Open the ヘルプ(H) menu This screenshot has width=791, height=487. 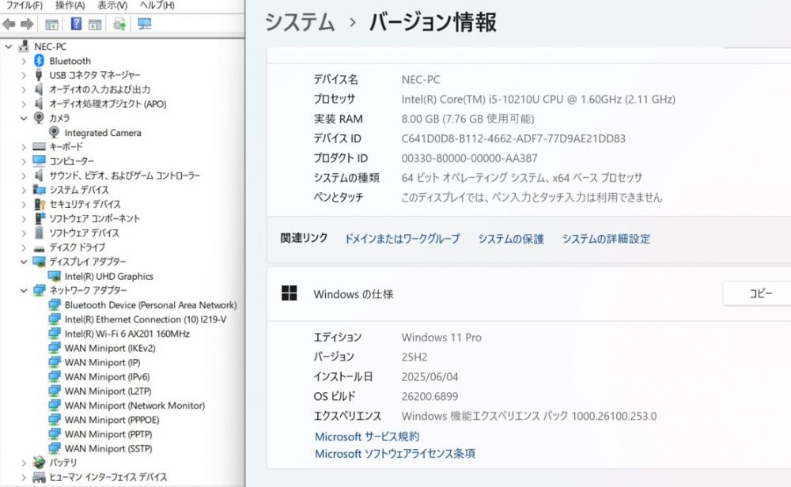(157, 5)
